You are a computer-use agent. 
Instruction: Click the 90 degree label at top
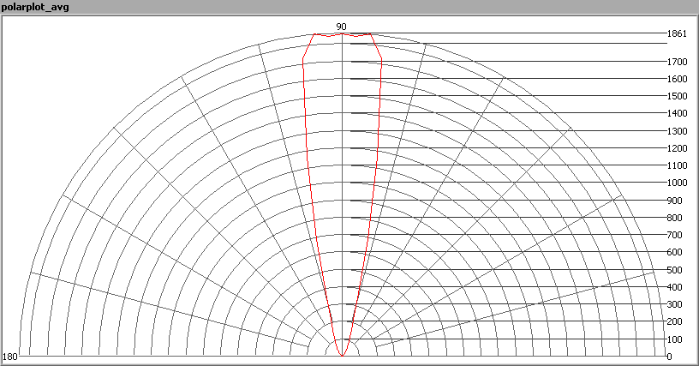click(341, 27)
